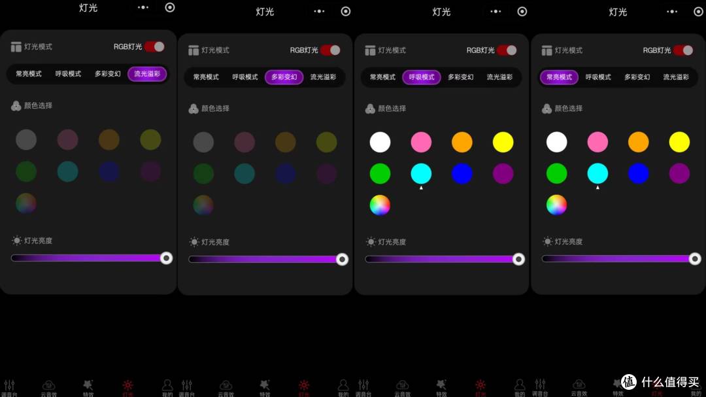
Task: Toggle RGB灯光 switch in 常亮模式 panel
Action: [x=684, y=50]
